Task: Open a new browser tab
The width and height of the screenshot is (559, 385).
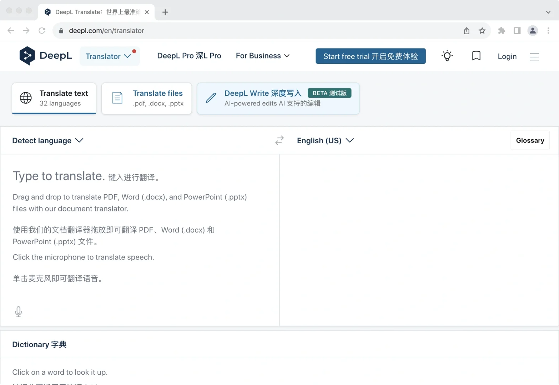Action: [x=165, y=12]
